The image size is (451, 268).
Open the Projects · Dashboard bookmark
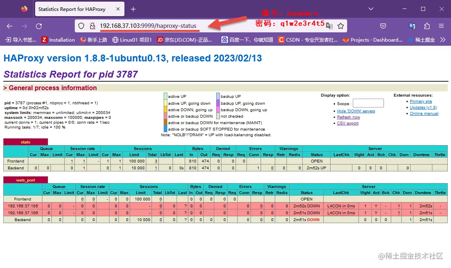point(373,40)
